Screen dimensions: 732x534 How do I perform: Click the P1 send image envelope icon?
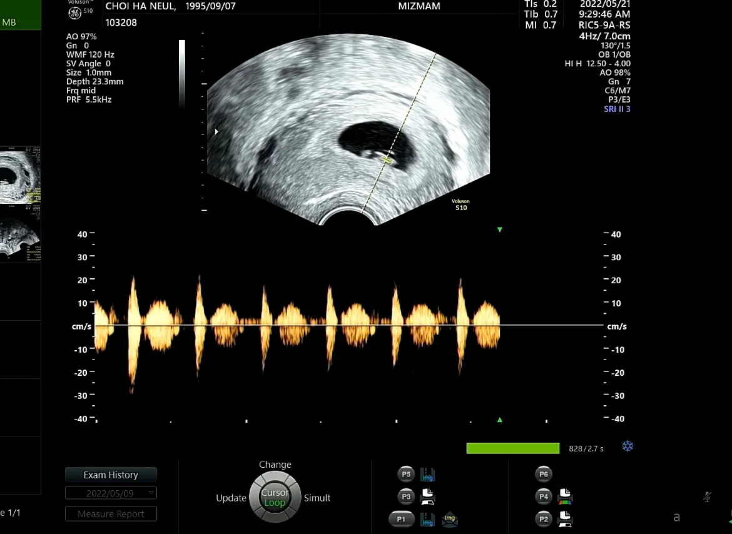pyautogui.click(x=450, y=518)
